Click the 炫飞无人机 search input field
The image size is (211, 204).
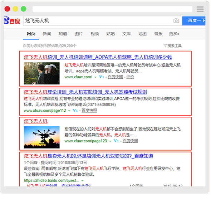point(103,21)
